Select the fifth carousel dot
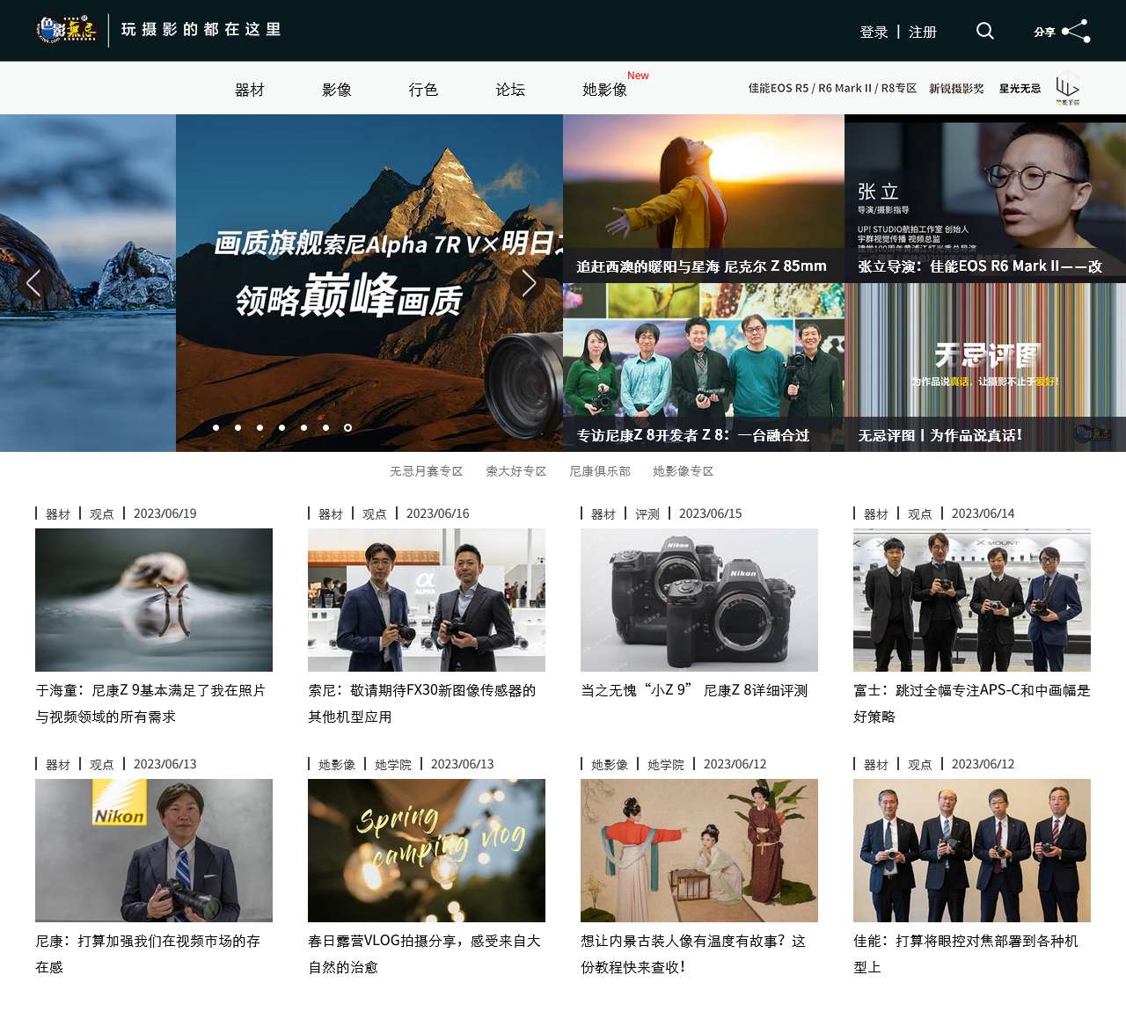1126x1026 pixels. (x=304, y=427)
